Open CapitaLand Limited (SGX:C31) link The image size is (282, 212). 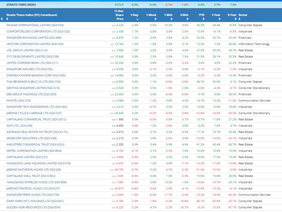coord(27,157)
